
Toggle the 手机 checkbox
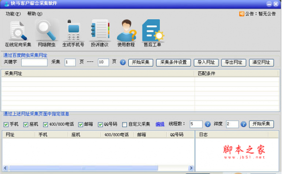tap(6, 124)
